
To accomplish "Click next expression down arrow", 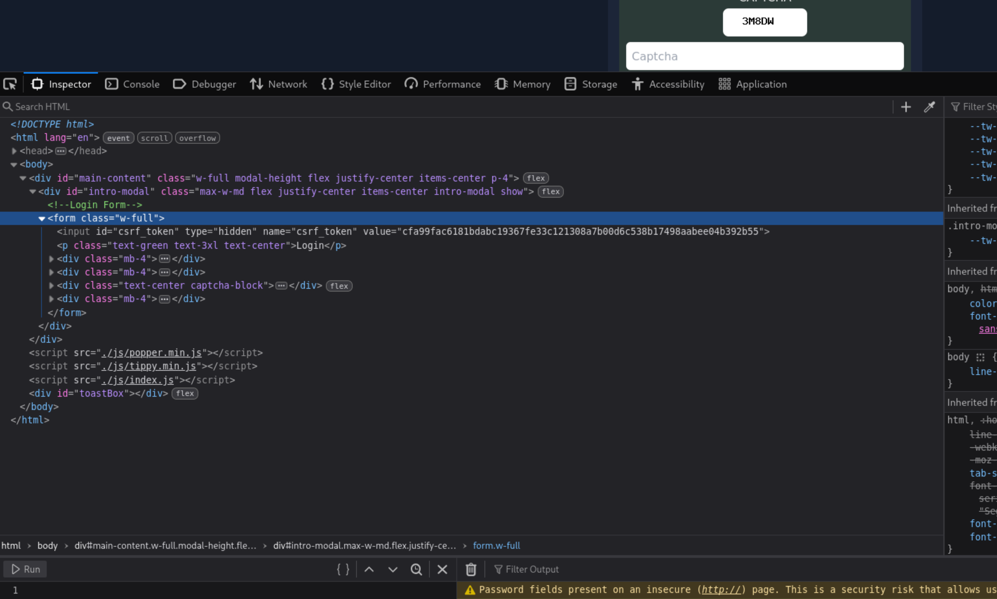I will (x=393, y=569).
